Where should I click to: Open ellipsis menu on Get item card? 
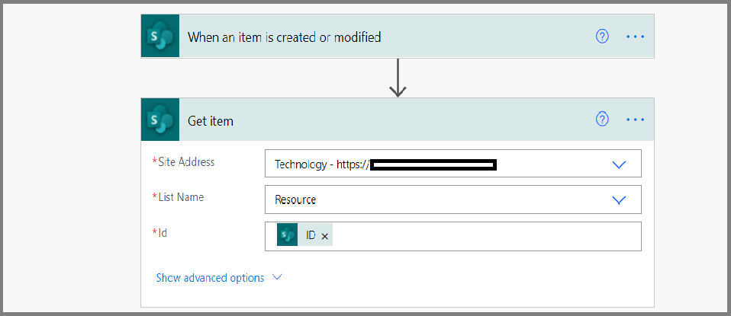click(x=635, y=120)
